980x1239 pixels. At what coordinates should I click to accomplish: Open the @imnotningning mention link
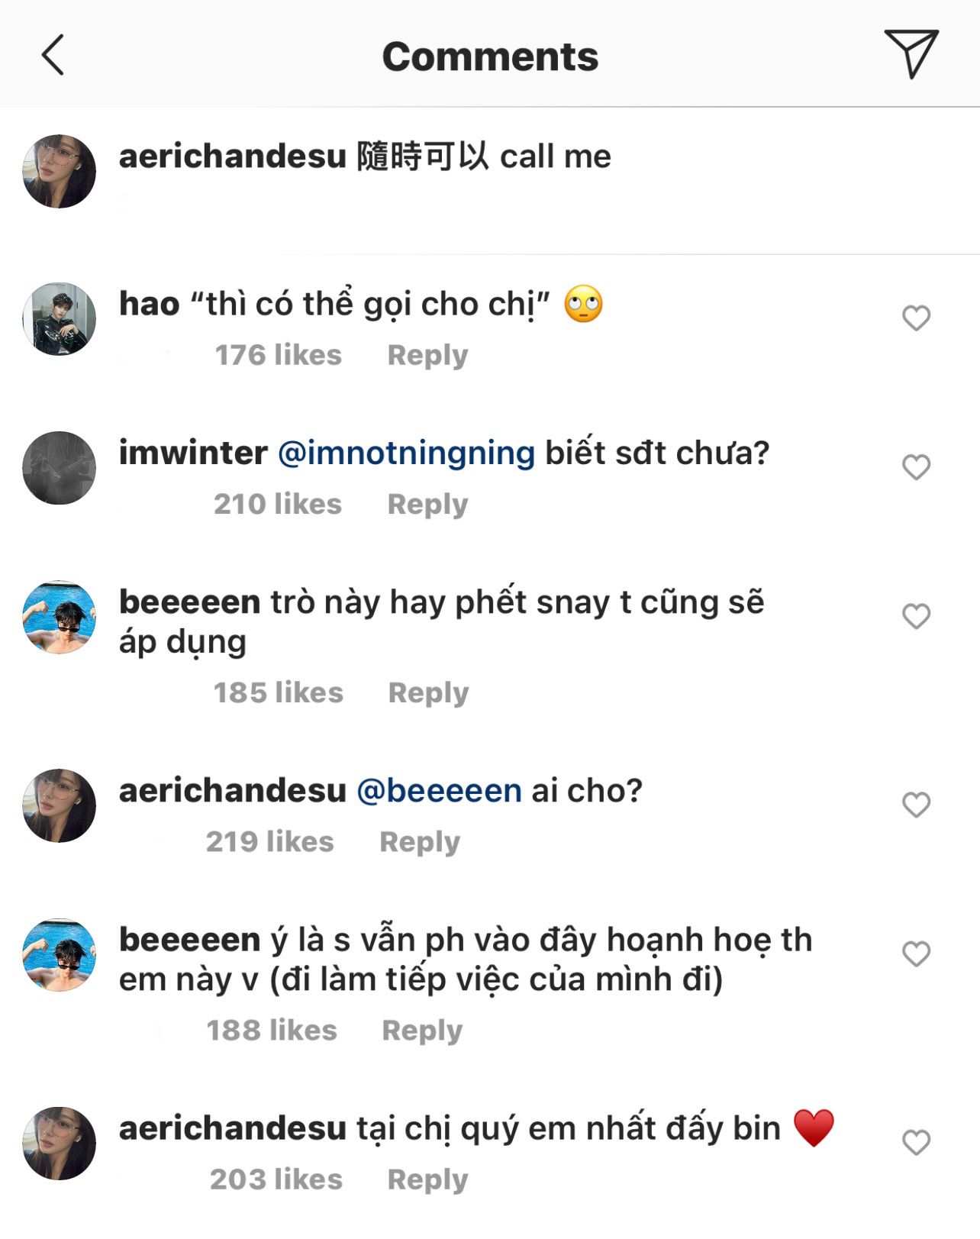[406, 453]
